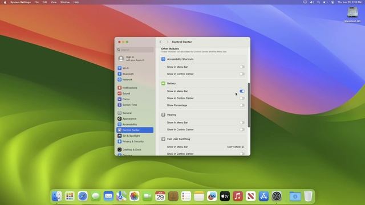Open App Store from the Dock
This screenshot has height=205, width=365.
(x=263, y=196)
